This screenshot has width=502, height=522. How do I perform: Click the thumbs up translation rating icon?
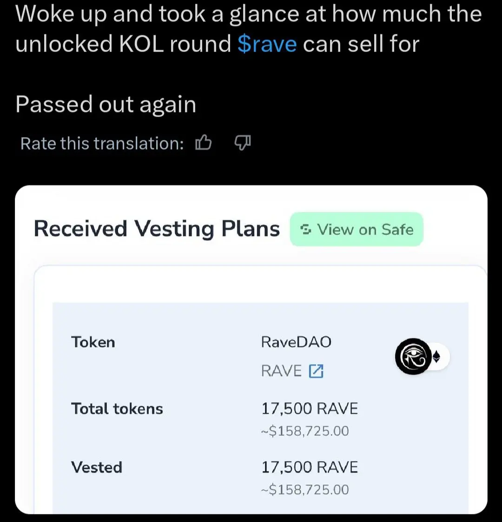coord(203,143)
